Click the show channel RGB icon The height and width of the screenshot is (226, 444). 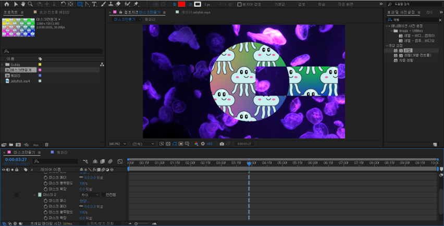[196, 144]
